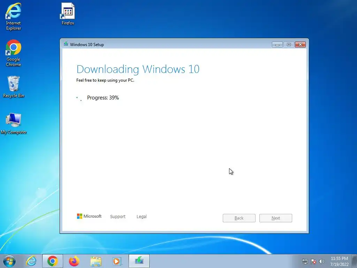357x268 pixels.
Task: Open the Support link
Action: 118,216
